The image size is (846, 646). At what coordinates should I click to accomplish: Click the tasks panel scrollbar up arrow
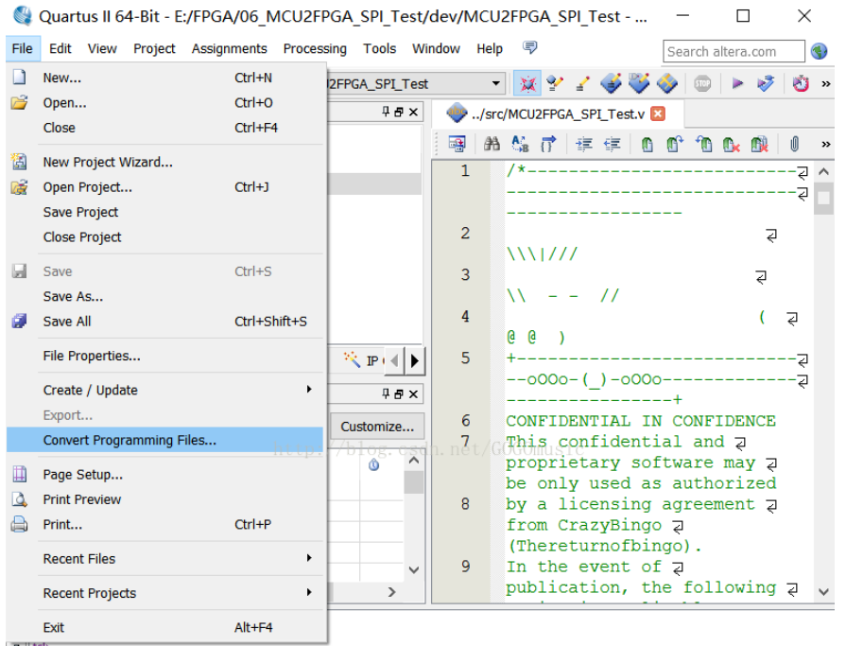point(414,461)
